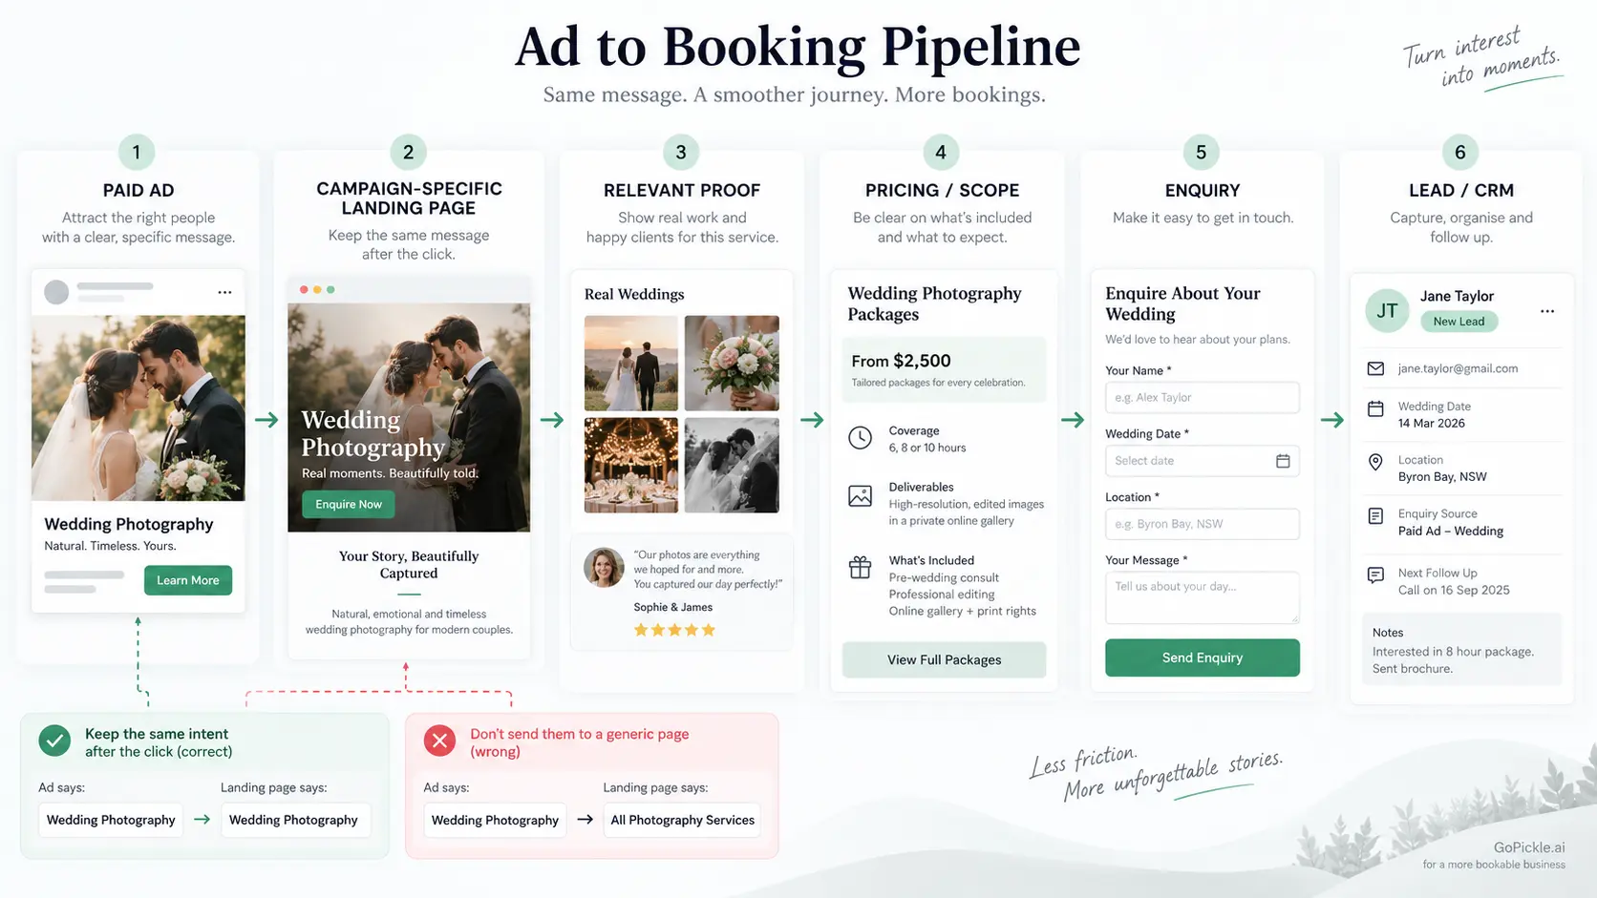Screen dimensions: 1597x898
Task: Select the string-lit reception photo thumbnail
Action: [631, 465]
